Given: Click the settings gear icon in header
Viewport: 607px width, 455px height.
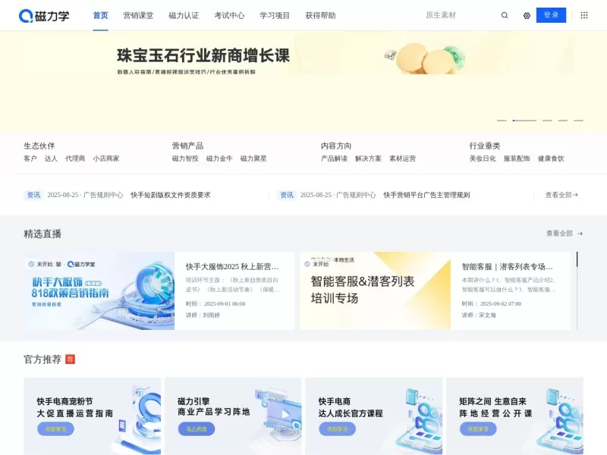Looking at the screenshot, I should pos(527,14).
